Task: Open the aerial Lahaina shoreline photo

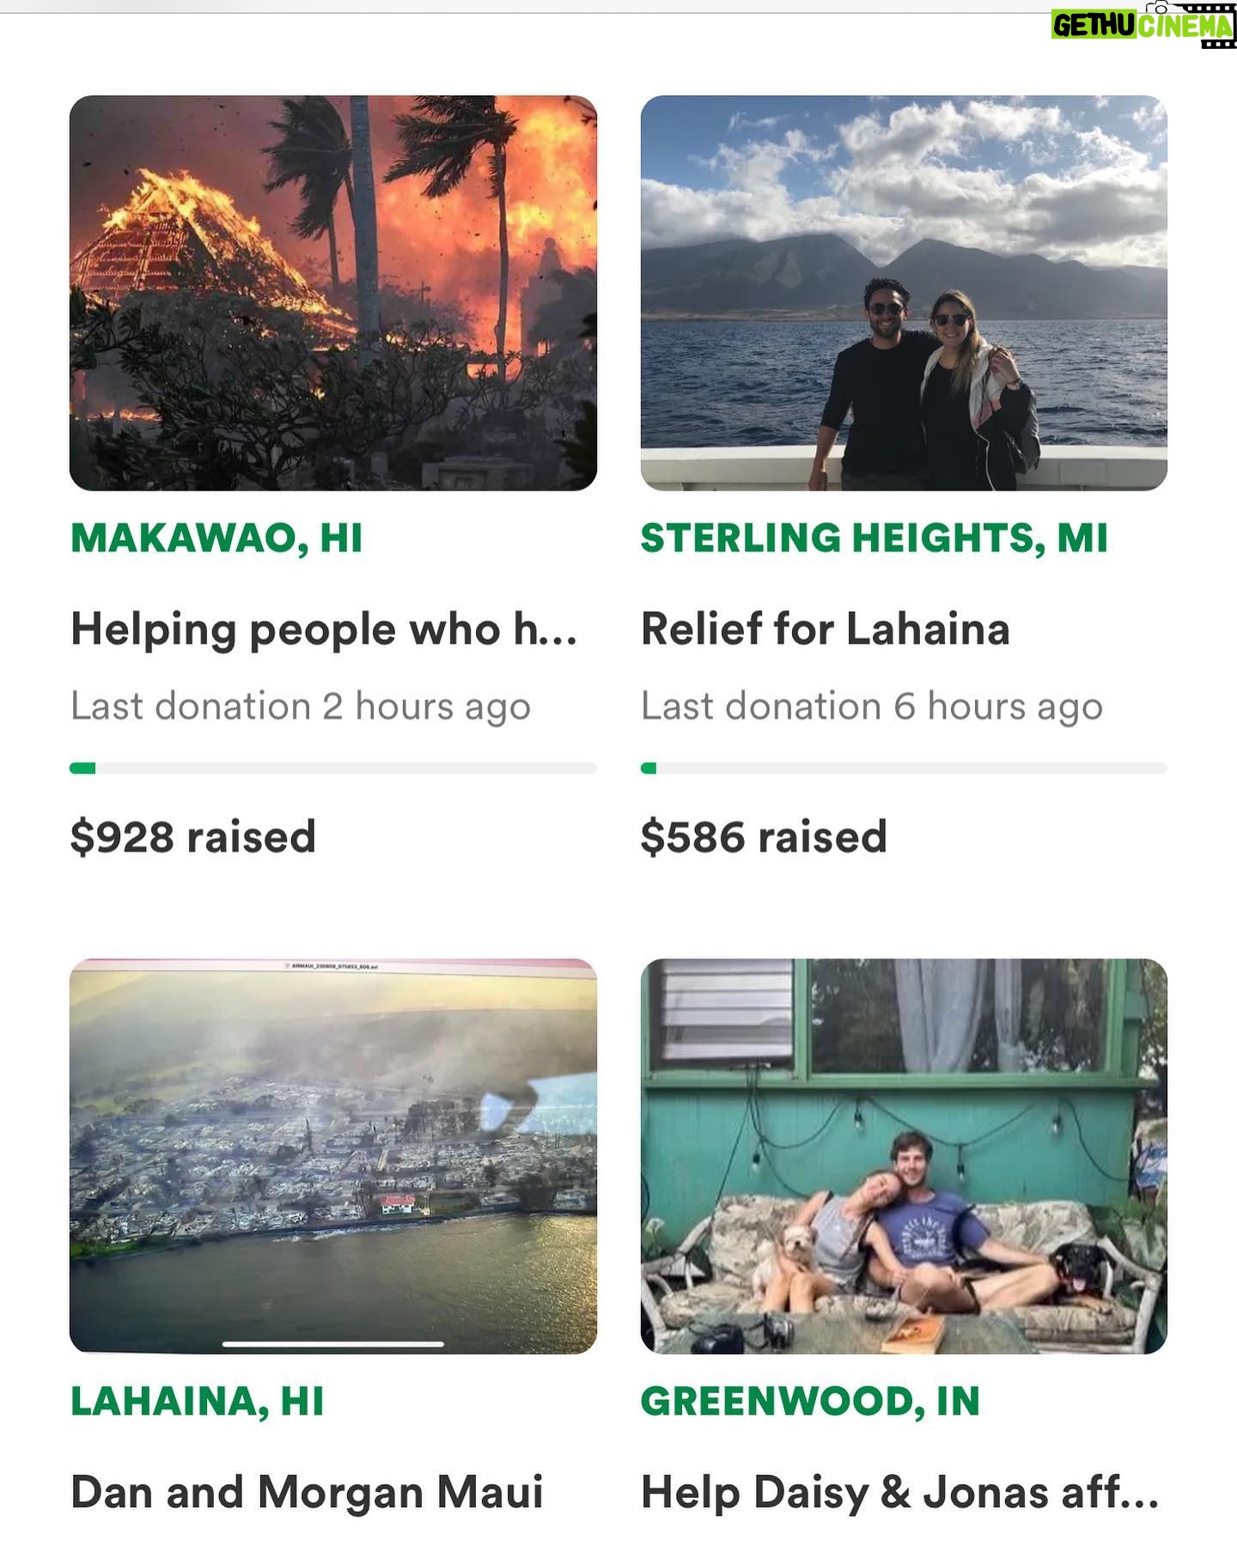Action: pos(333,1155)
